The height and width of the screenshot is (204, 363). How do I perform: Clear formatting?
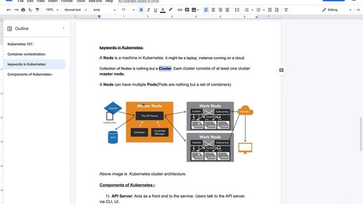point(286,10)
